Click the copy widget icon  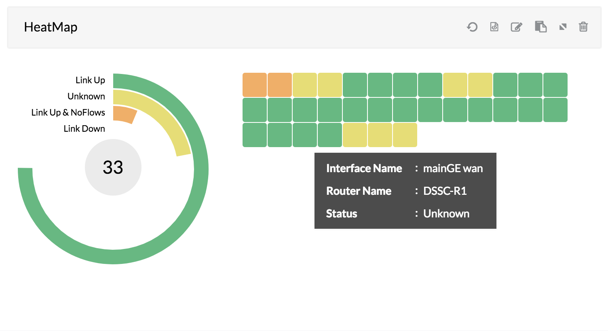[x=540, y=27]
